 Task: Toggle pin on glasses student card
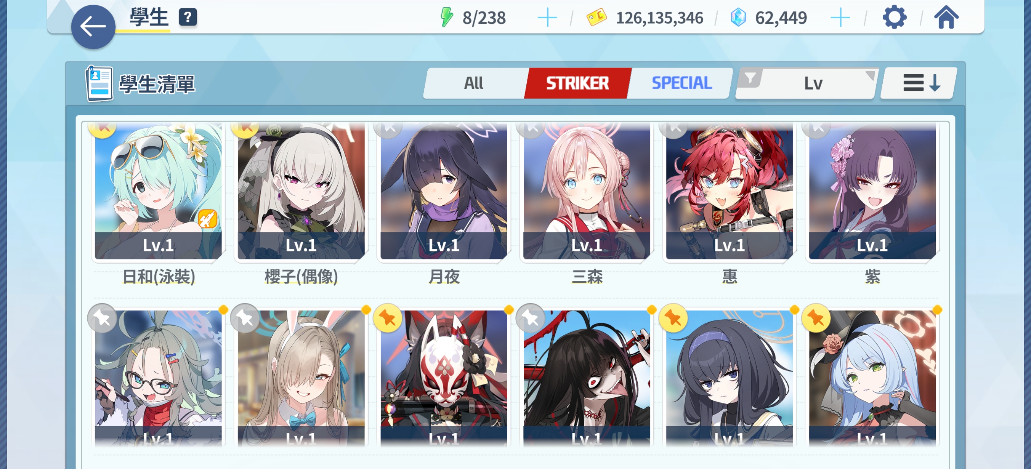point(102,319)
